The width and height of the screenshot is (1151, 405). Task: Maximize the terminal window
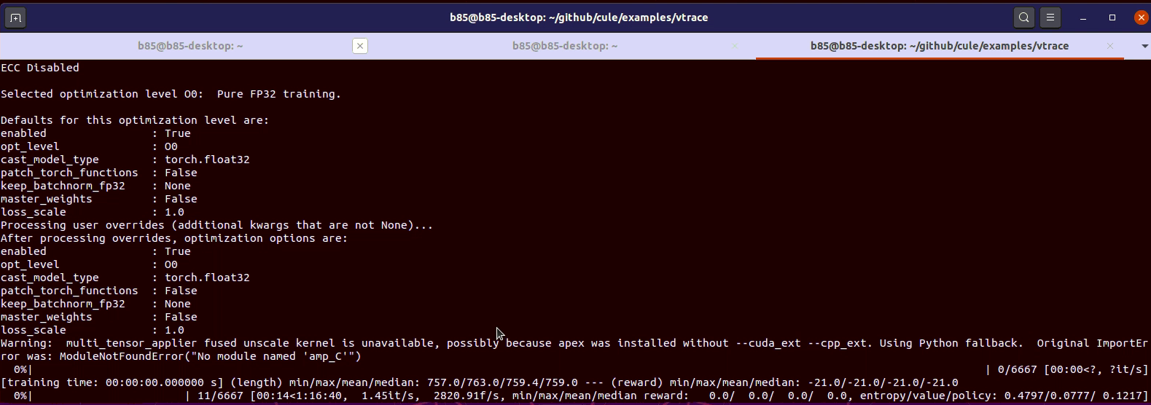[x=1112, y=17]
